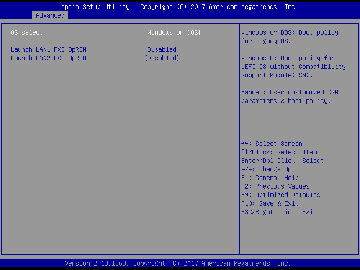Open the Advanced tab
The image size is (360, 270).
click(50, 15)
